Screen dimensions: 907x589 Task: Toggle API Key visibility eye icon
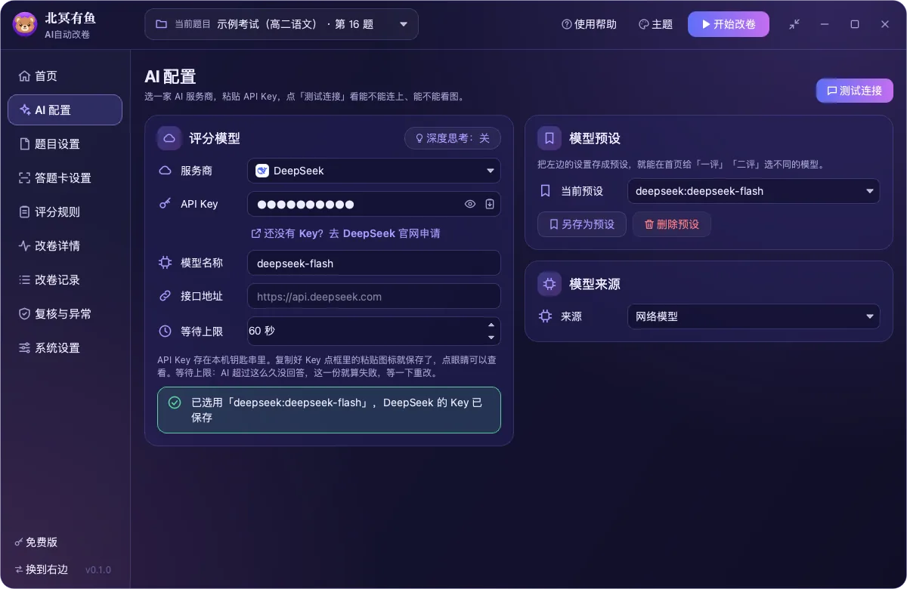click(470, 204)
